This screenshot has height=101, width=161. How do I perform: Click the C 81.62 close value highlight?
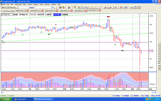point(57,15)
